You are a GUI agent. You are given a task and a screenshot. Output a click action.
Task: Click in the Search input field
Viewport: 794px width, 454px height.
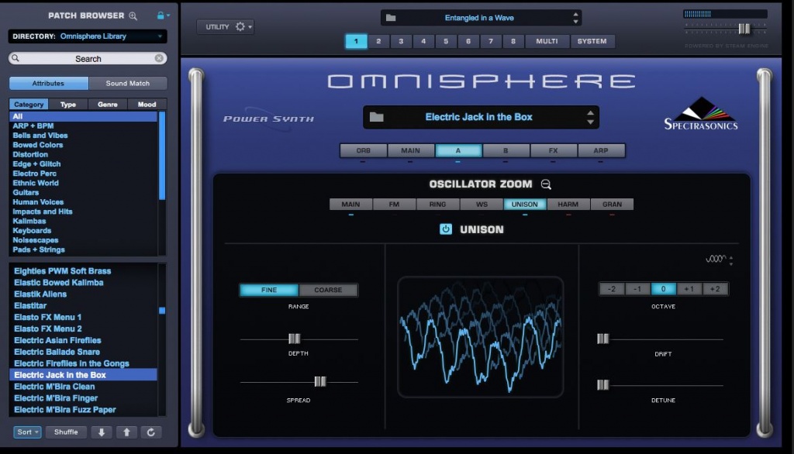[88, 58]
